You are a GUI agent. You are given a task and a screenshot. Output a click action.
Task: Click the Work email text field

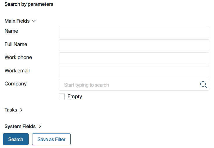(134, 72)
